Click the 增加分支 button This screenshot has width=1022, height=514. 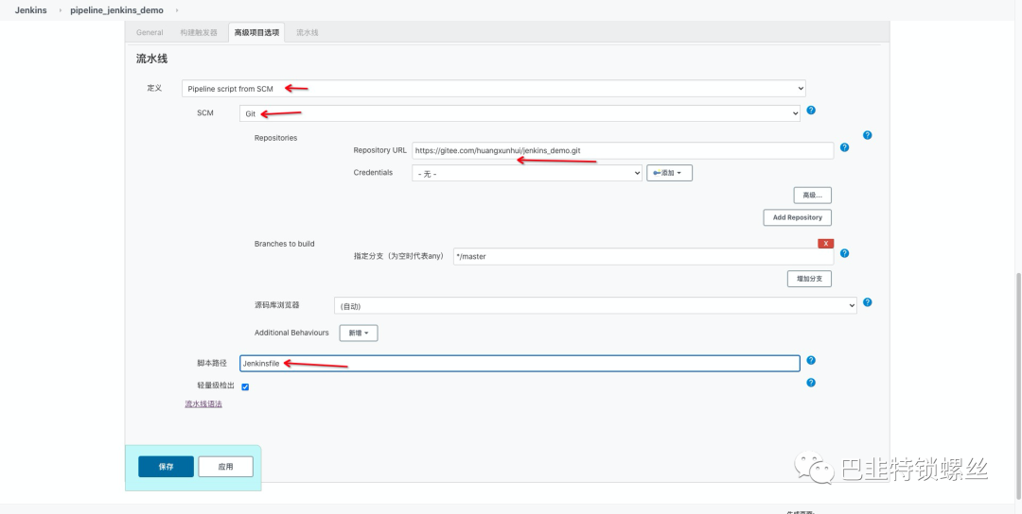click(809, 279)
